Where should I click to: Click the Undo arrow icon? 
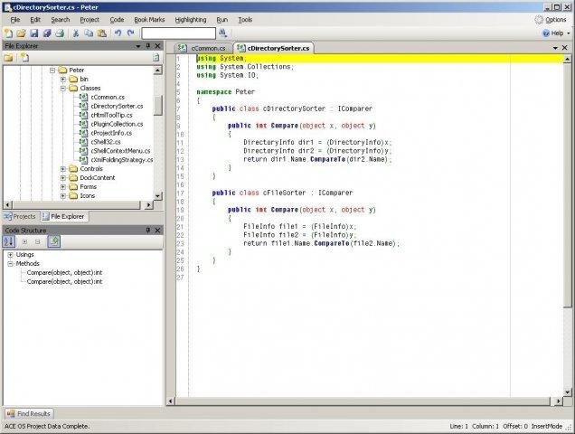coord(118,33)
